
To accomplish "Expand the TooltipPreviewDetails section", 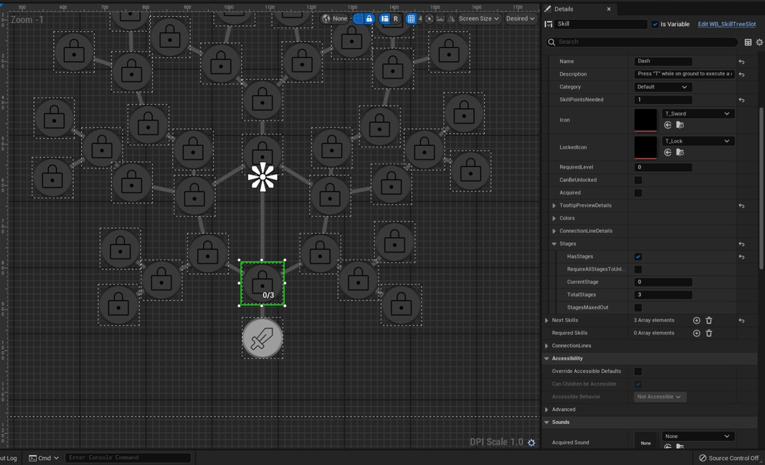I will [553, 205].
